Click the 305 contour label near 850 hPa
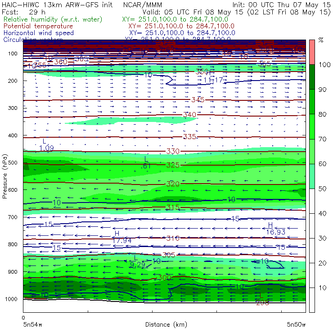This screenshot has height=333, width=333. point(169,255)
